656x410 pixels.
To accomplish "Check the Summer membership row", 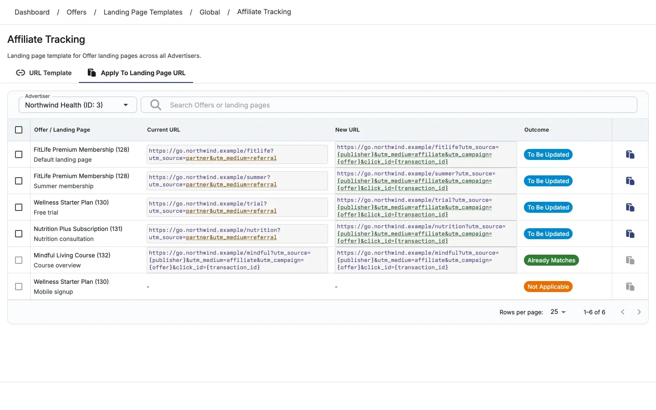I will pyautogui.click(x=19, y=181).
